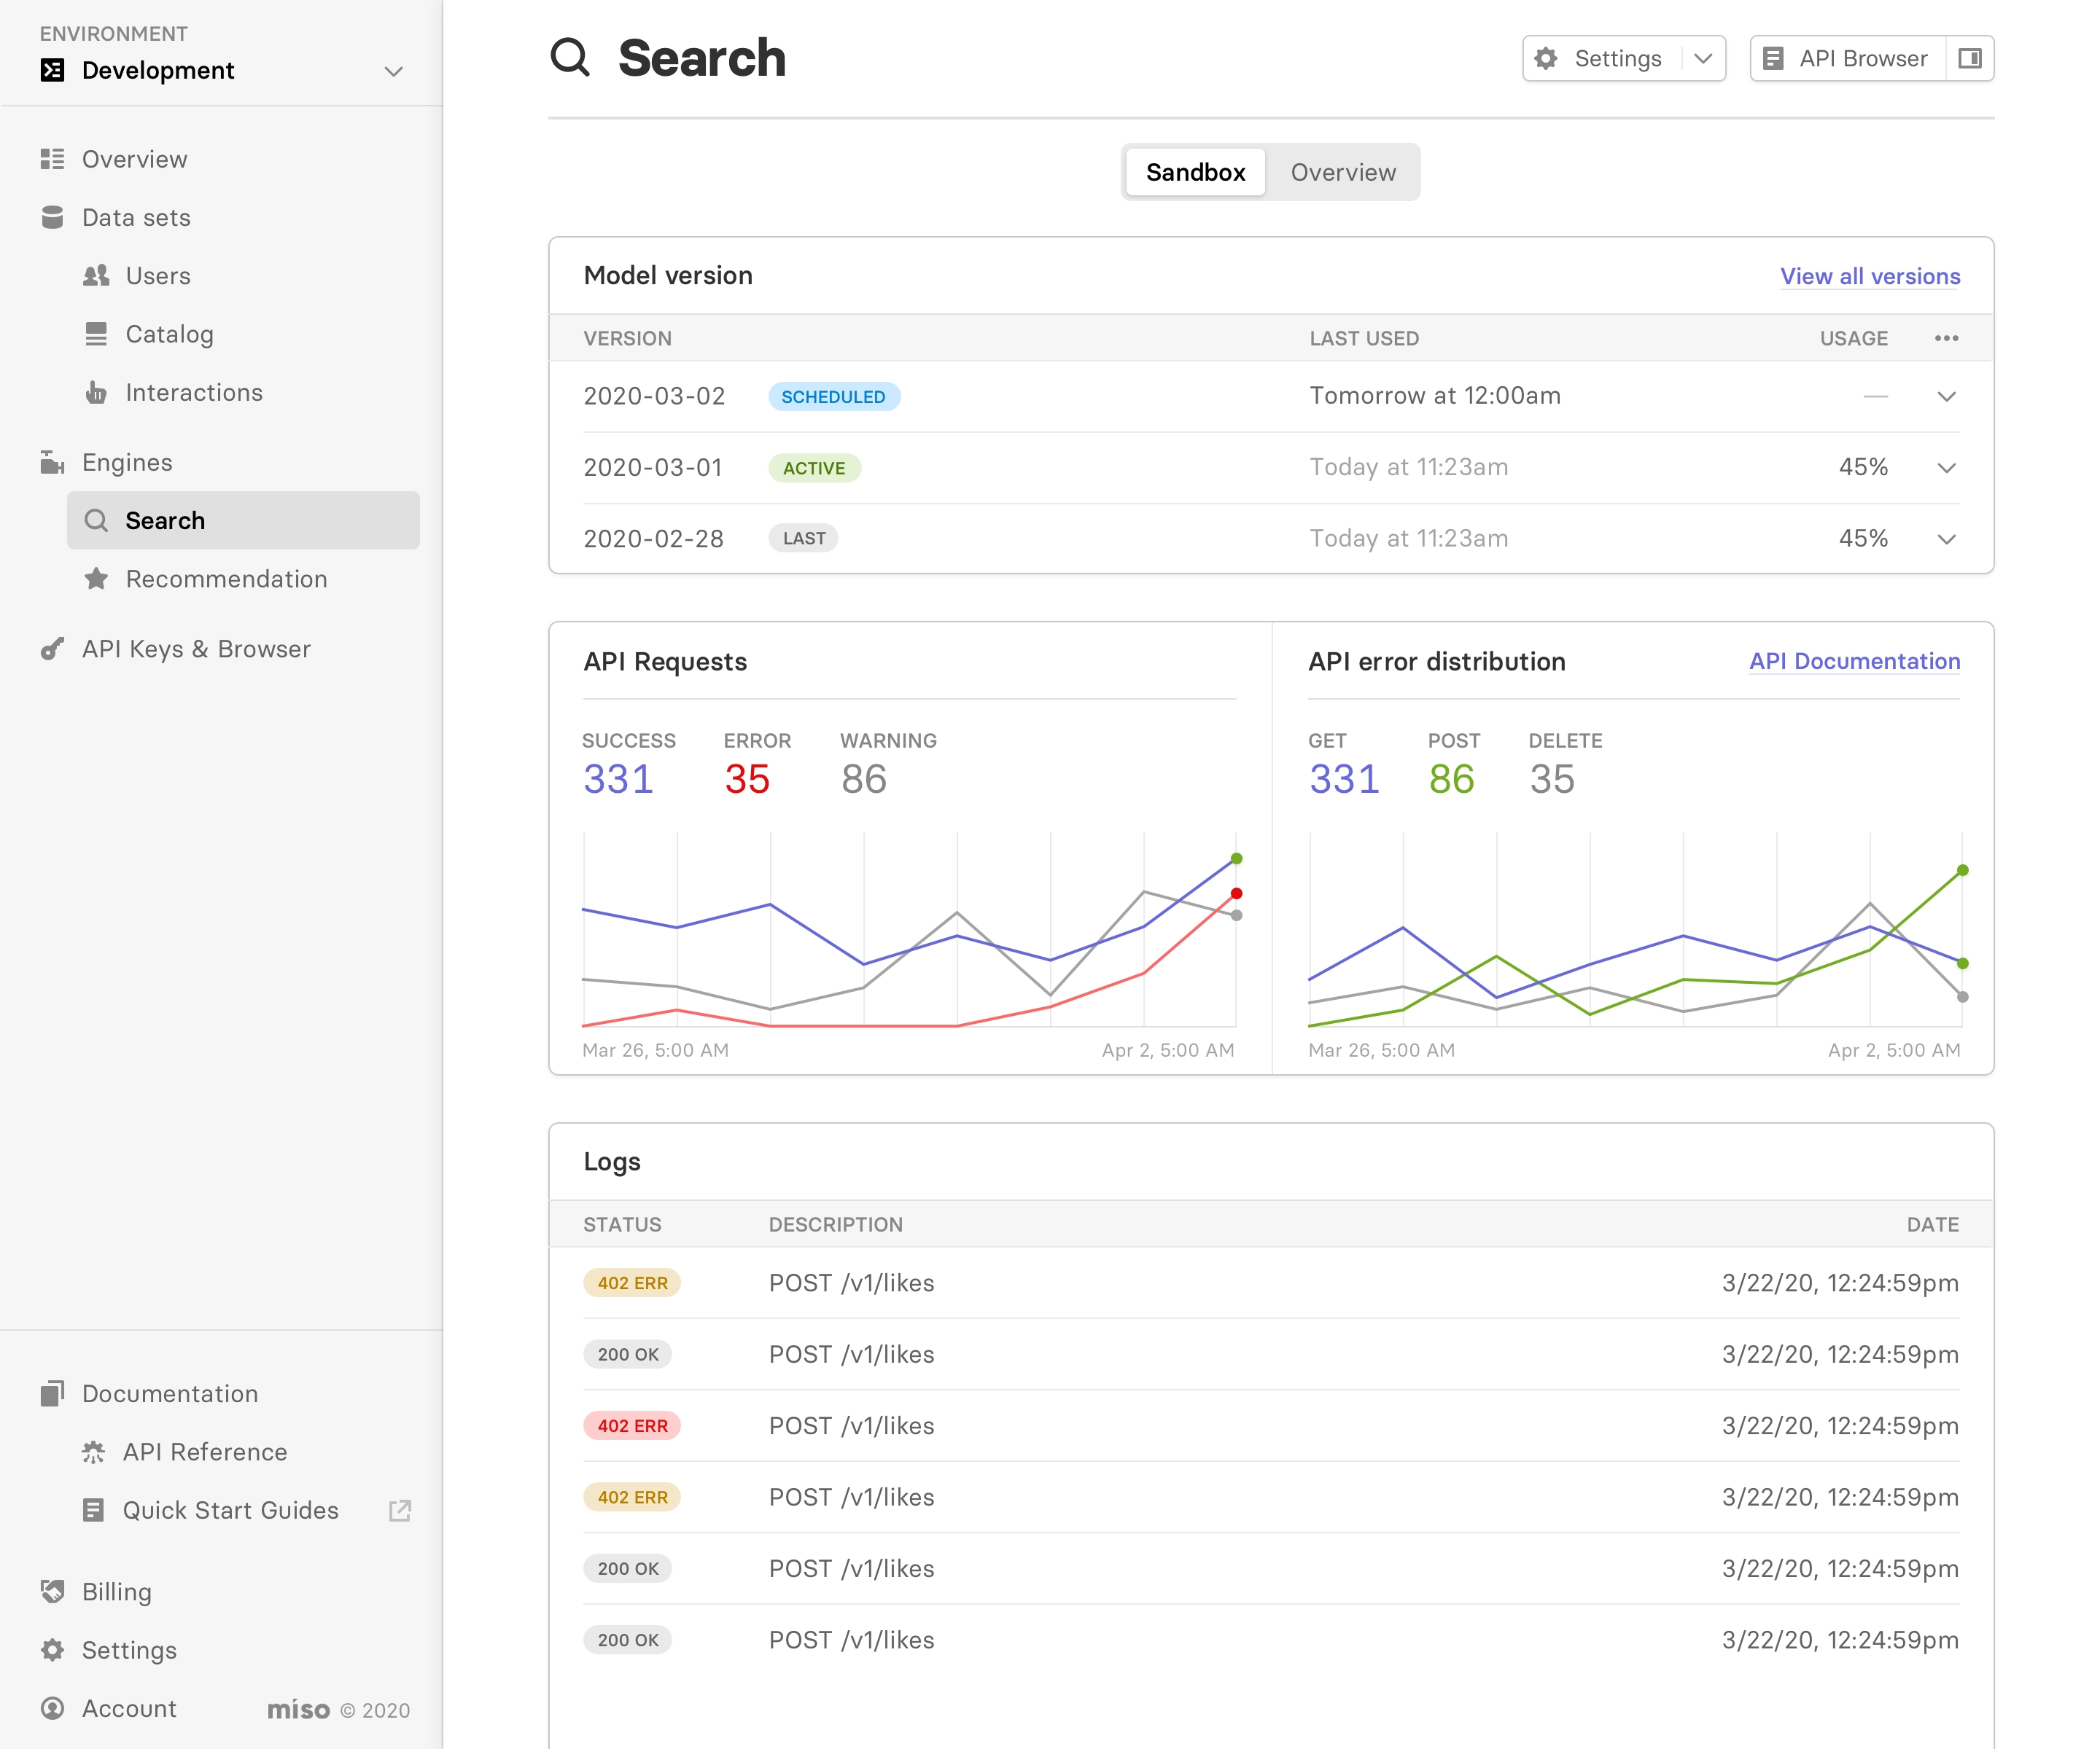Click the red endpoint dot on API Requests chart

(x=1236, y=893)
